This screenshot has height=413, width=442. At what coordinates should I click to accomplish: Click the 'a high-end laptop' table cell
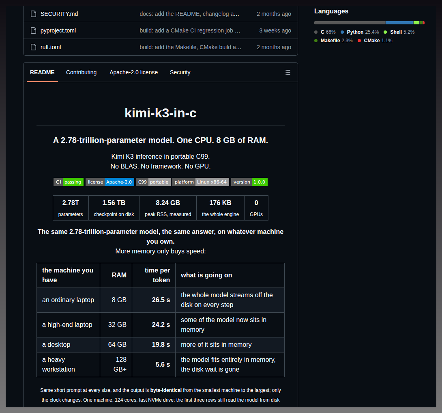tap(68, 325)
